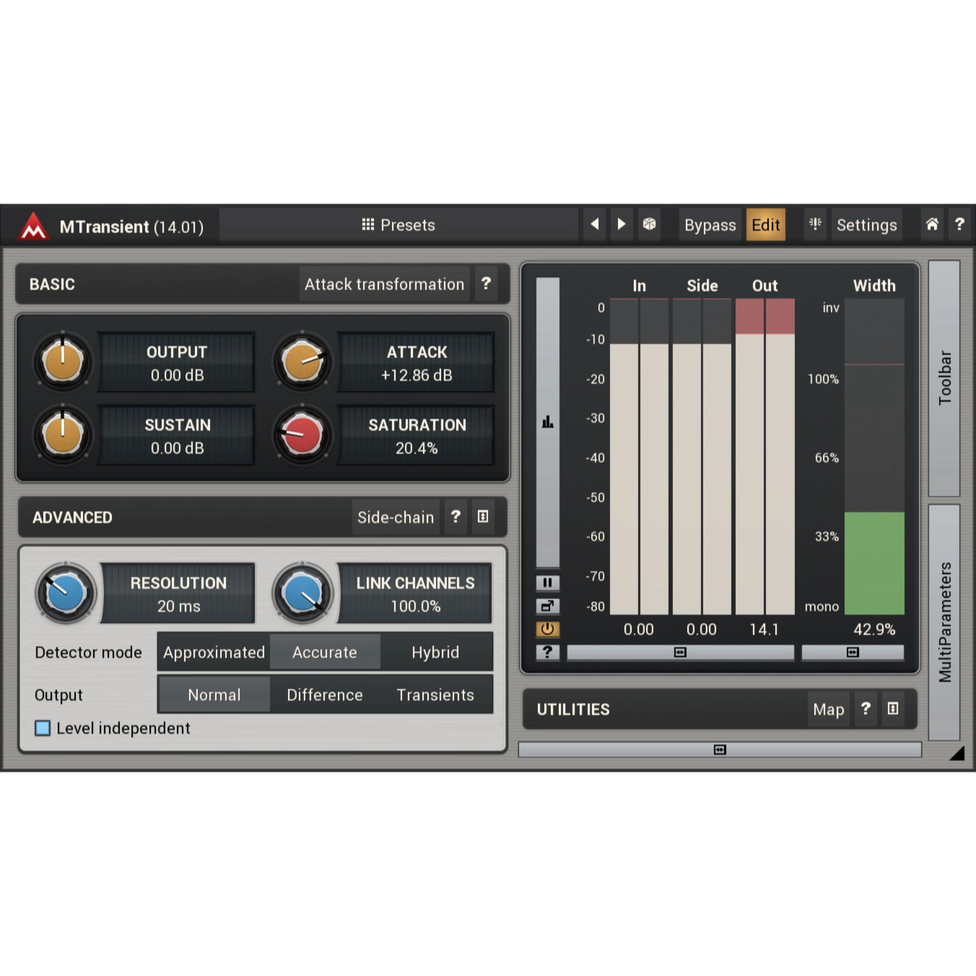Open help for the BASIC section
The height and width of the screenshot is (976, 976).
[x=486, y=284]
